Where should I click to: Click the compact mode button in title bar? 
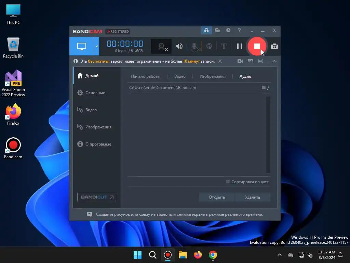pos(252,31)
